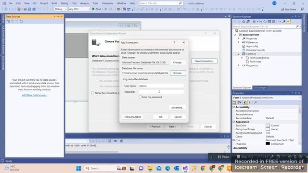Select Database1.accdb in Solution Explorer
Viewport: 308px width, 173px height.
coord(256,50)
